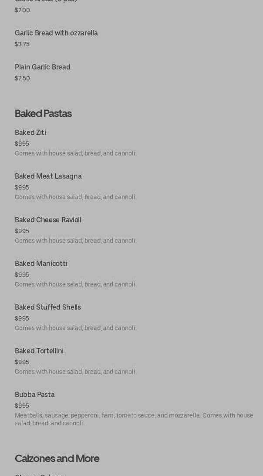Click the Calzones and More heading
The height and width of the screenshot is (476, 263).
click(57, 459)
